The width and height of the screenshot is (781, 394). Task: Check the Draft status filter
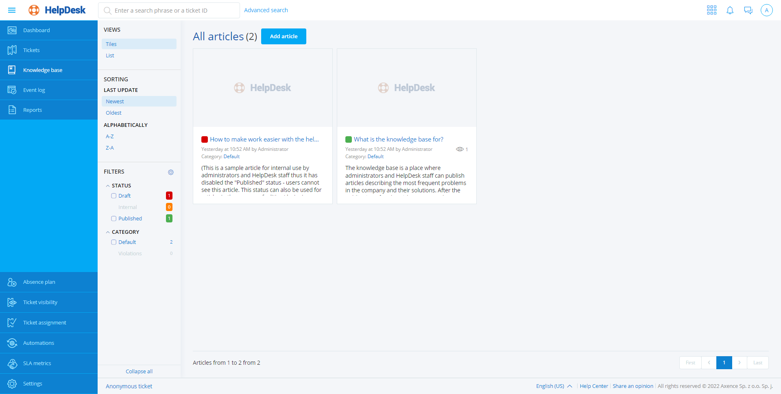click(114, 196)
